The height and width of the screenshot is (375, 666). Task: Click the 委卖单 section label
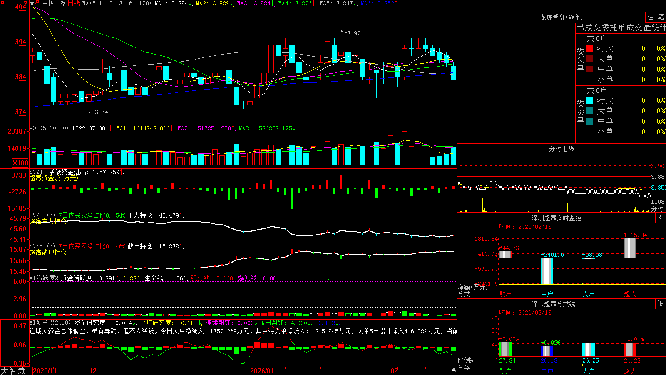tap(580, 112)
